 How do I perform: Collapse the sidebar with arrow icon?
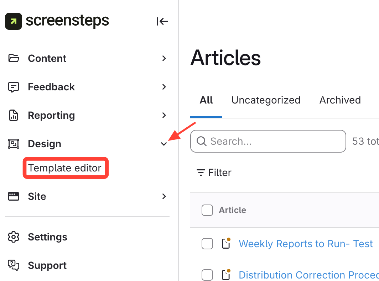tap(162, 21)
